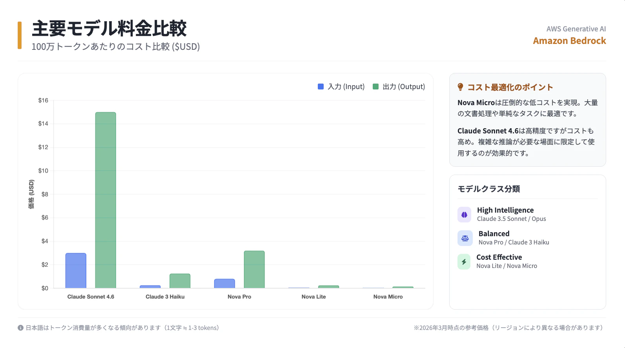Click the Balanced label

(x=494, y=234)
